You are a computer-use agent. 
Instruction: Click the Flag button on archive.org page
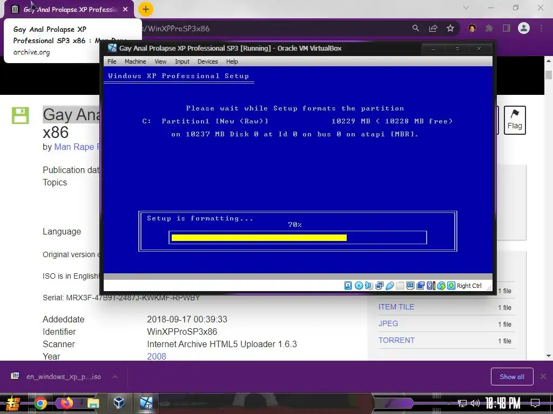pyautogui.click(x=515, y=120)
